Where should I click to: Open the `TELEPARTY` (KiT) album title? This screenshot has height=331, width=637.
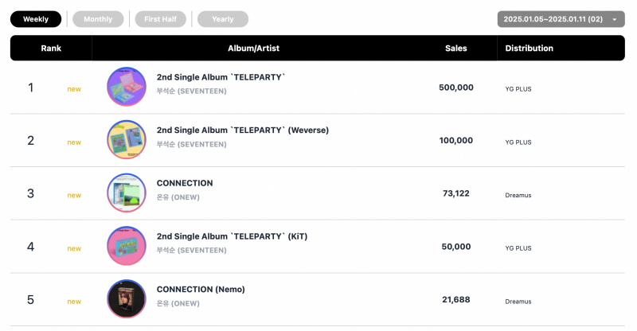(232, 236)
